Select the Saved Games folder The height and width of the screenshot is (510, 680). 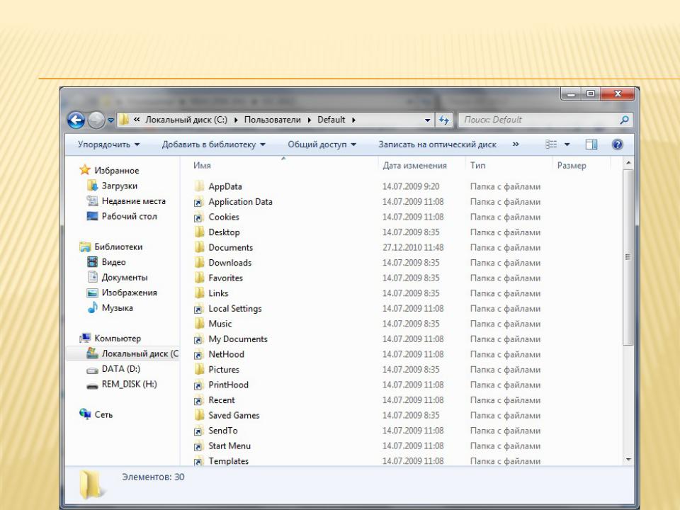click(234, 416)
